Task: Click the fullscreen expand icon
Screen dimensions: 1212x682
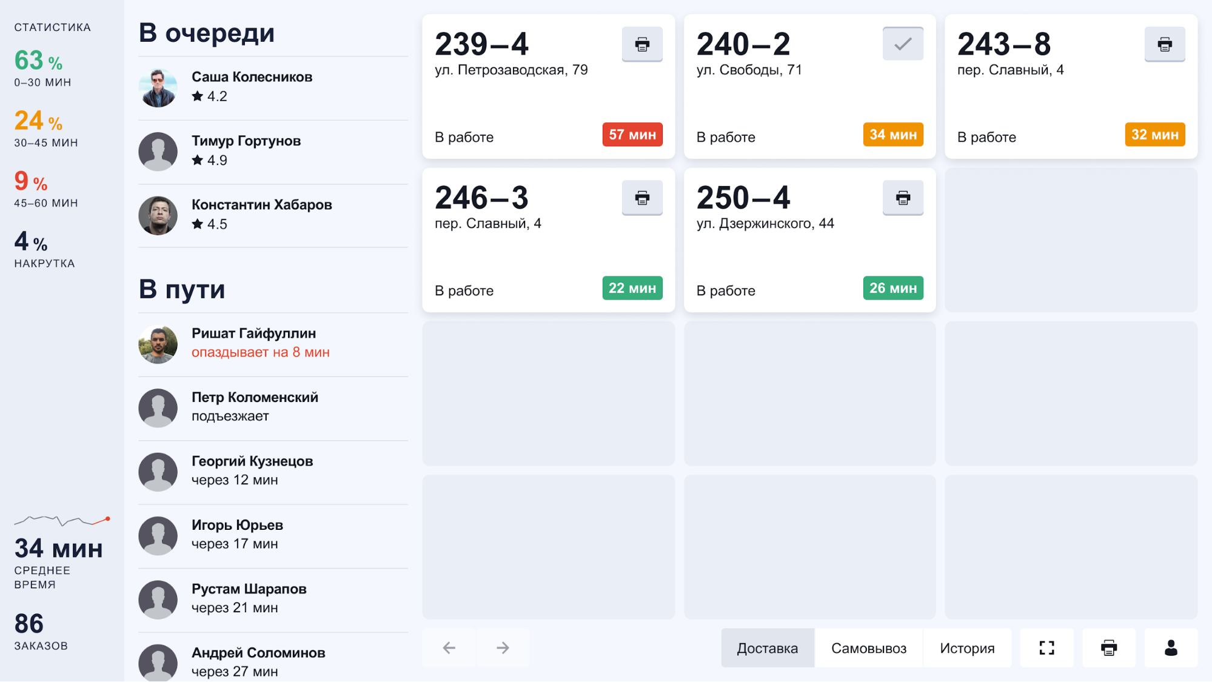Action: [1047, 649]
